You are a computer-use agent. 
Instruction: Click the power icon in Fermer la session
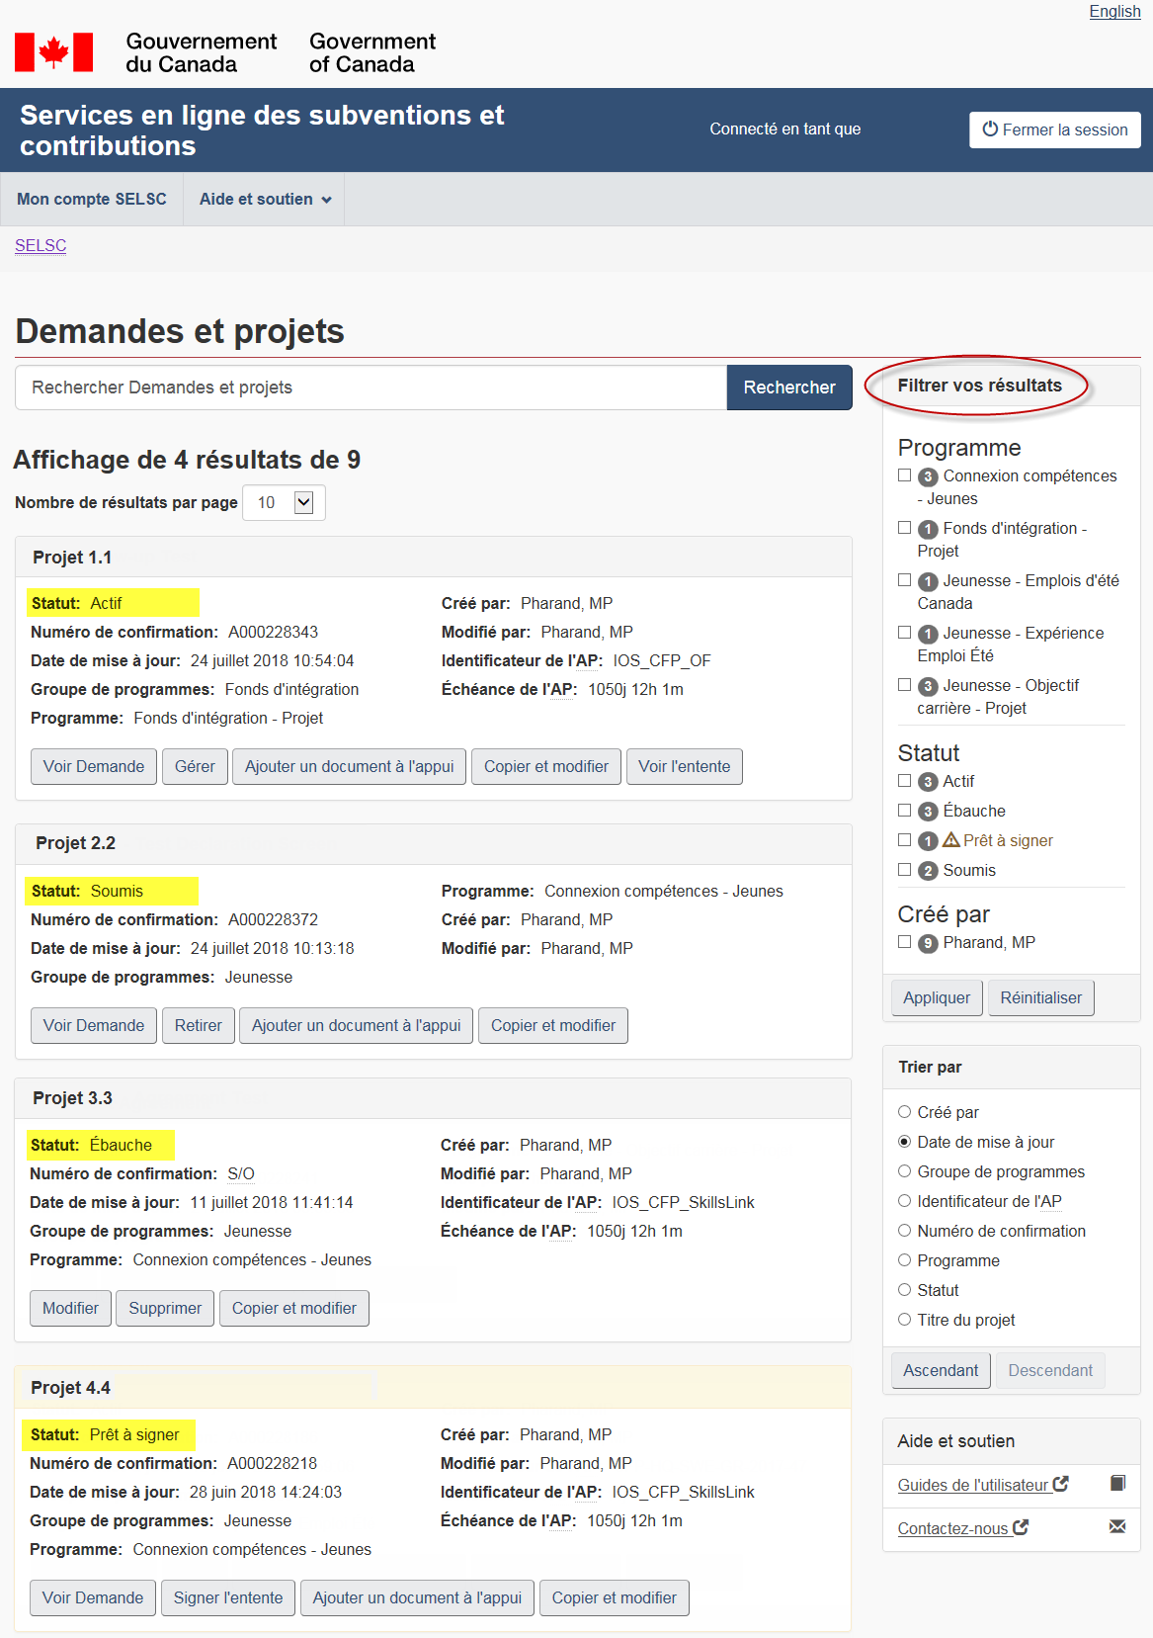990,129
